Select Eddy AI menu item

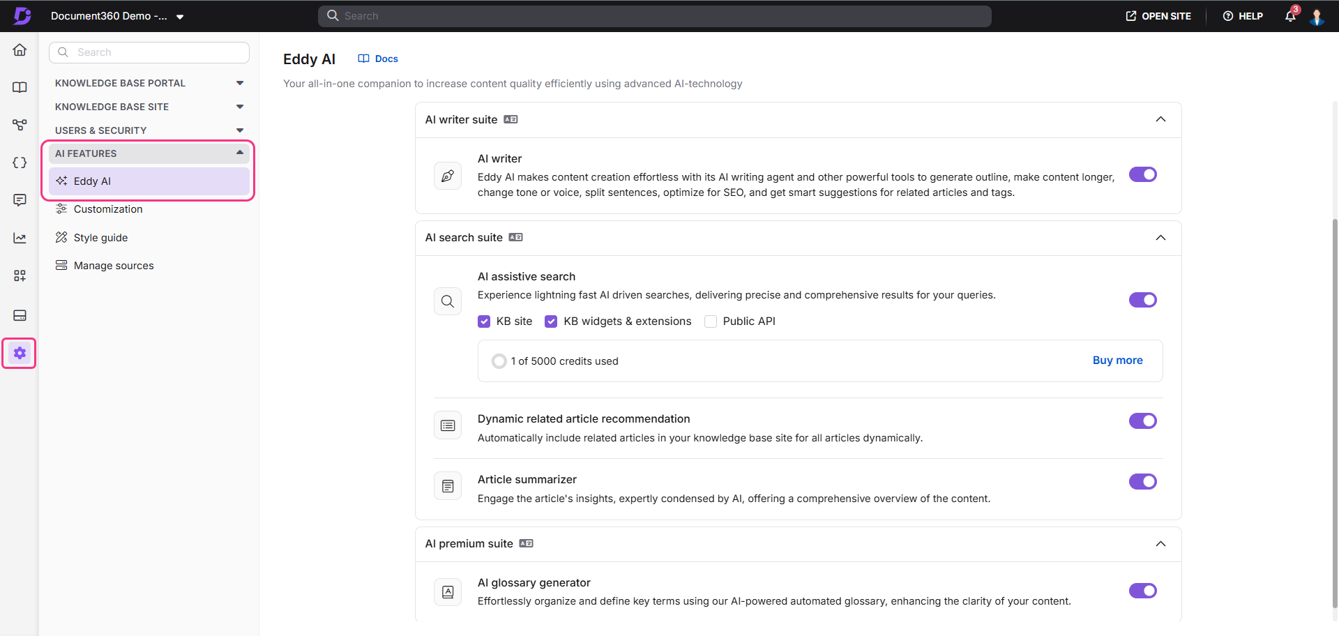pos(149,181)
